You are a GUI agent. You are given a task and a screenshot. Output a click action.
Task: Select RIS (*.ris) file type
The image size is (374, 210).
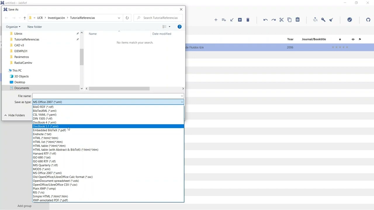tap(108, 192)
